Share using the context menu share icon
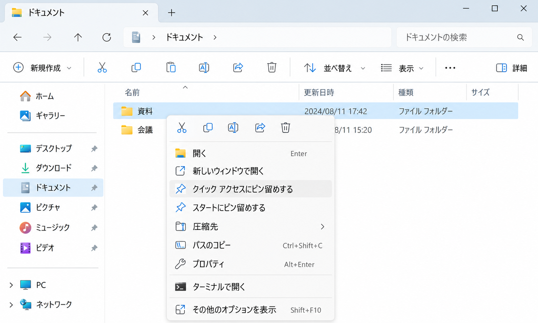 pyautogui.click(x=260, y=128)
